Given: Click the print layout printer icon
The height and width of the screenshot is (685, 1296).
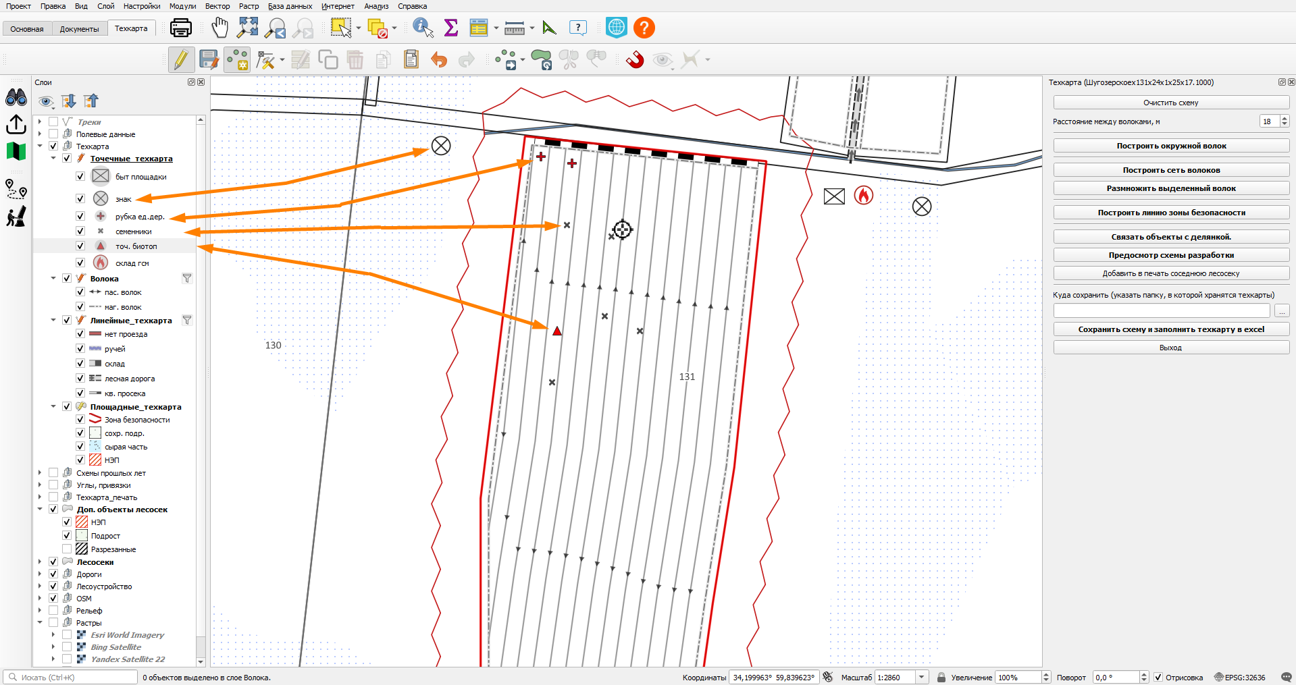Looking at the screenshot, I should click(180, 28).
